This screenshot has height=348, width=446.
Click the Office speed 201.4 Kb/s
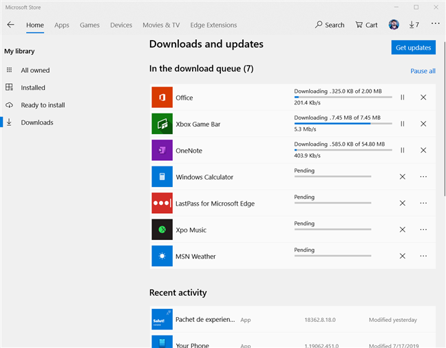pos(307,102)
